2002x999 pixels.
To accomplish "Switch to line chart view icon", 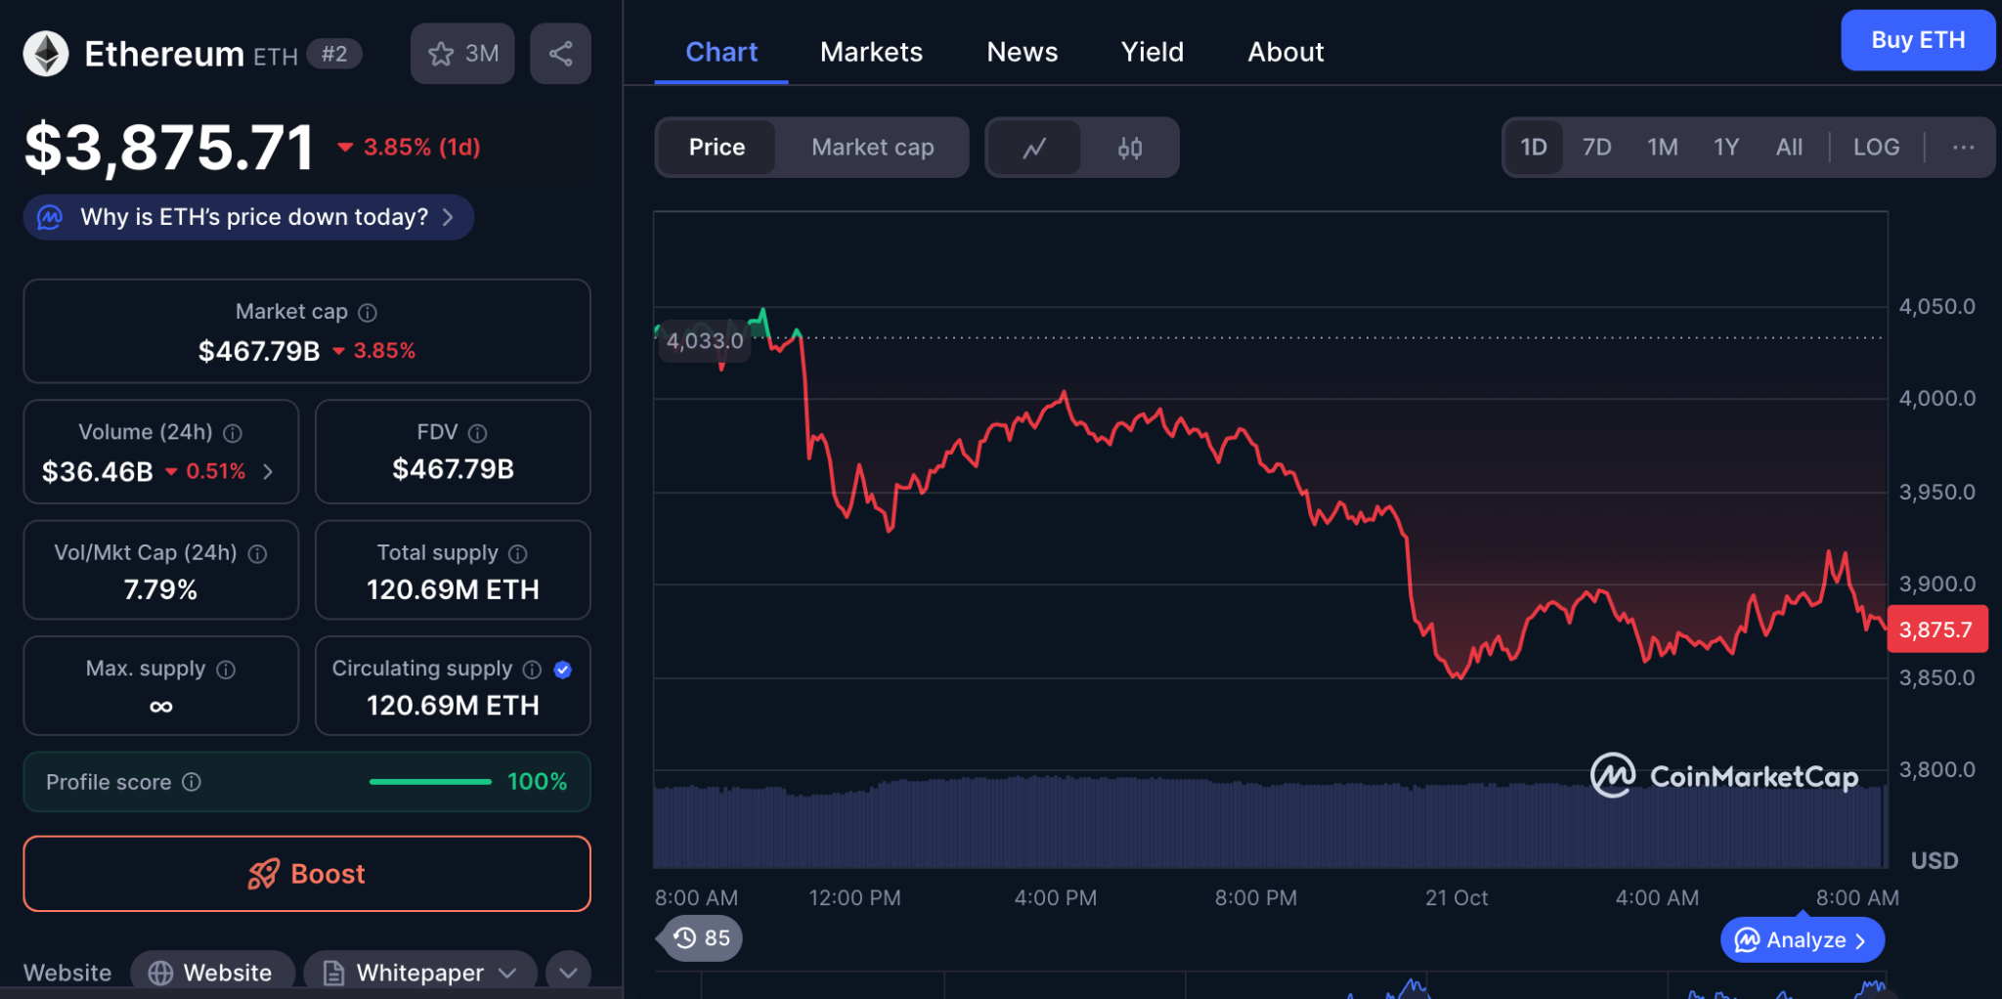I will point(1034,148).
